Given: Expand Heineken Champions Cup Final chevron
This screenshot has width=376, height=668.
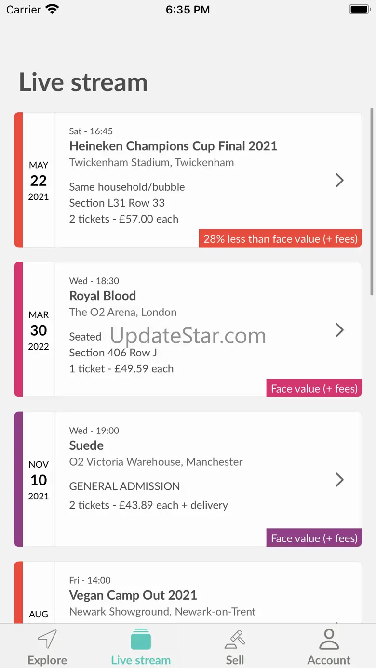Looking at the screenshot, I should click(x=339, y=180).
